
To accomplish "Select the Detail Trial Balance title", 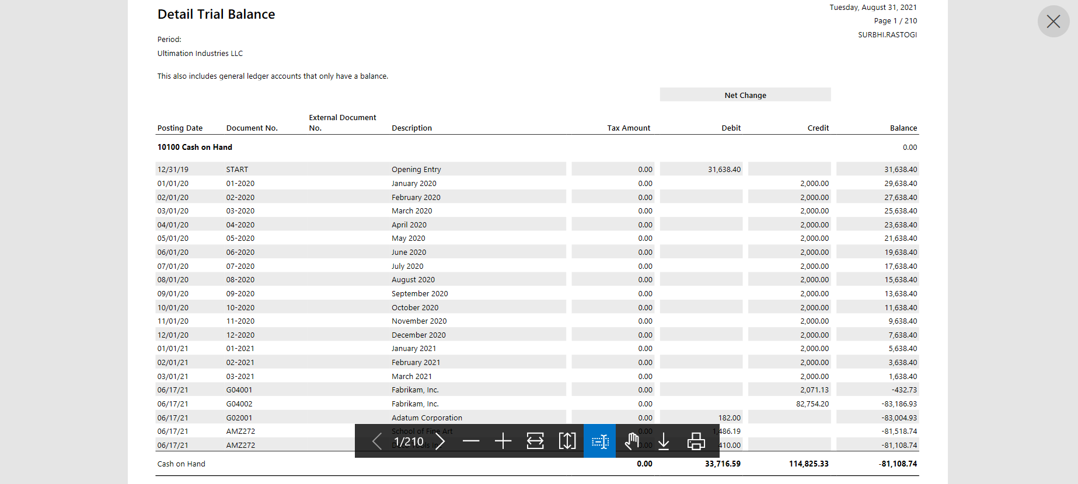I will (216, 14).
